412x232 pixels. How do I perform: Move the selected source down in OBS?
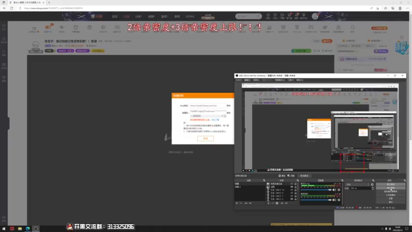tap(286, 203)
